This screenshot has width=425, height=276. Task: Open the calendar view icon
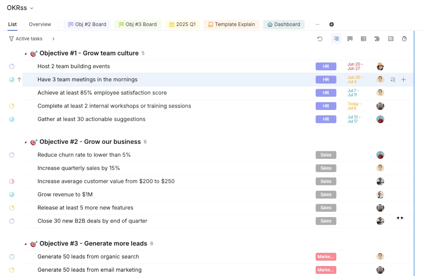(x=391, y=39)
